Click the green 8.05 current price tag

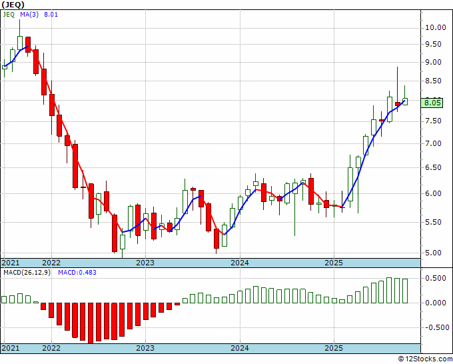[x=432, y=103]
